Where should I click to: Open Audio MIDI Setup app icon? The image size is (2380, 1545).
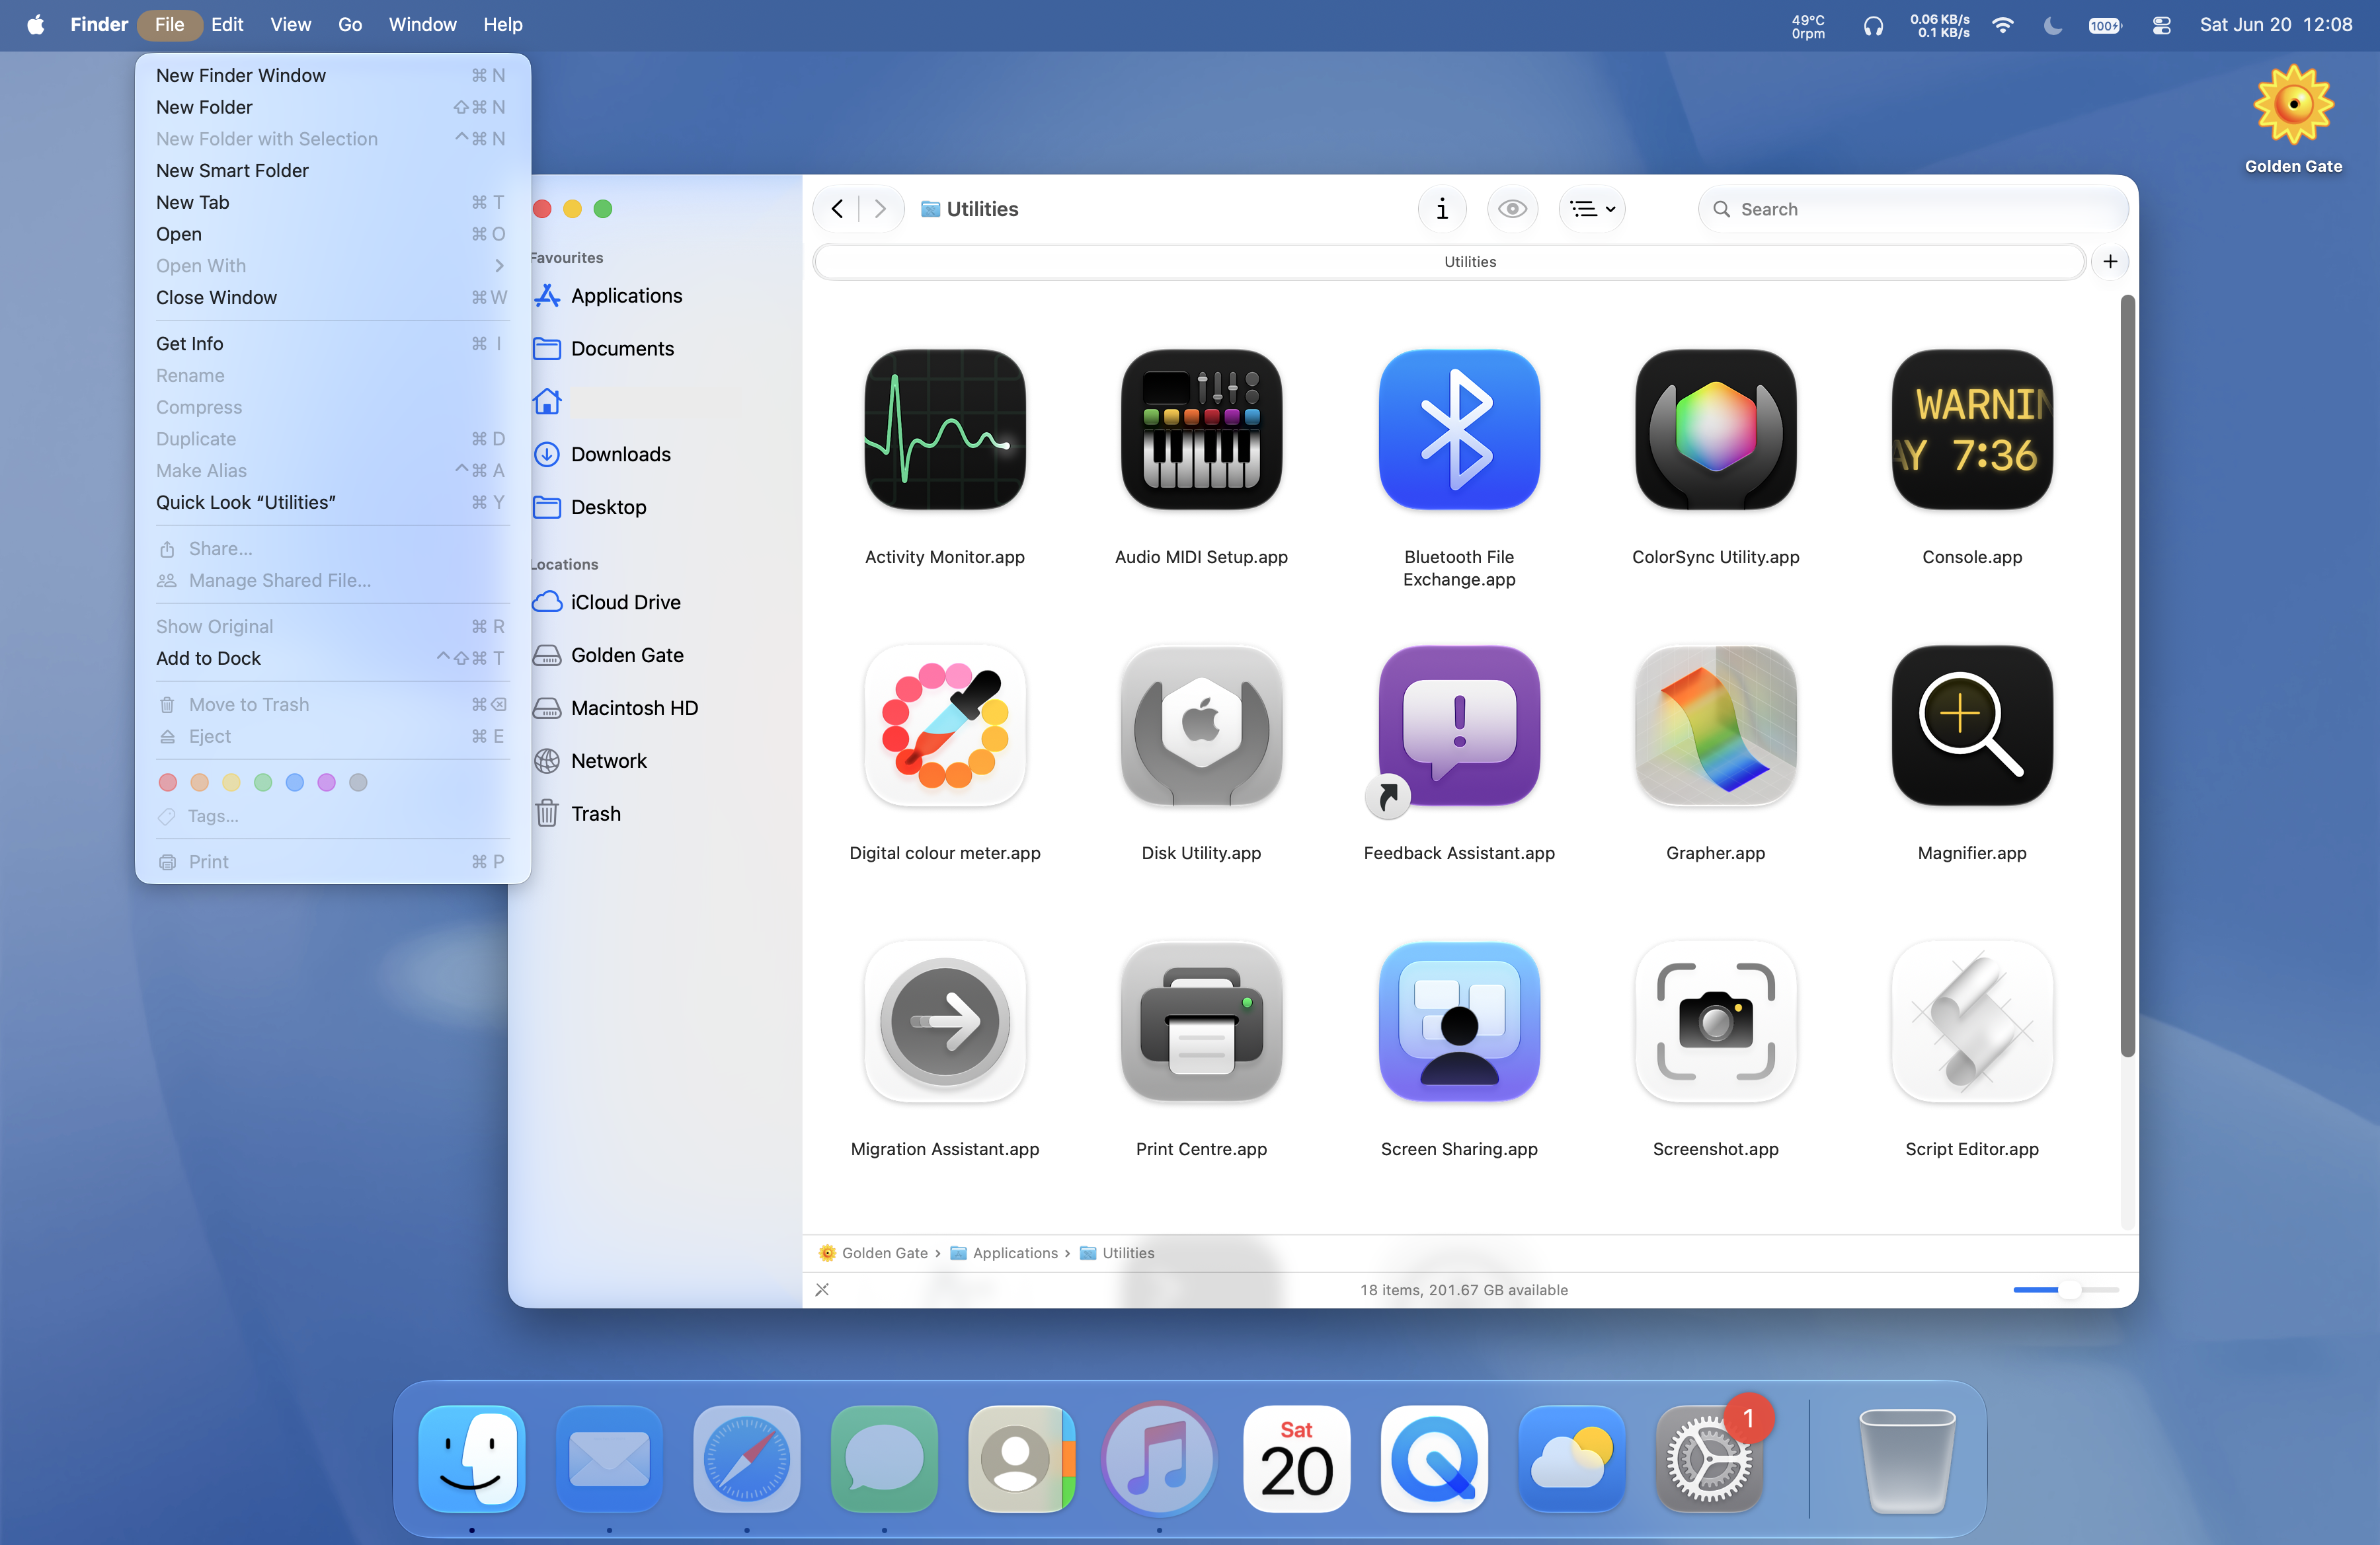tap(1201, 430)
